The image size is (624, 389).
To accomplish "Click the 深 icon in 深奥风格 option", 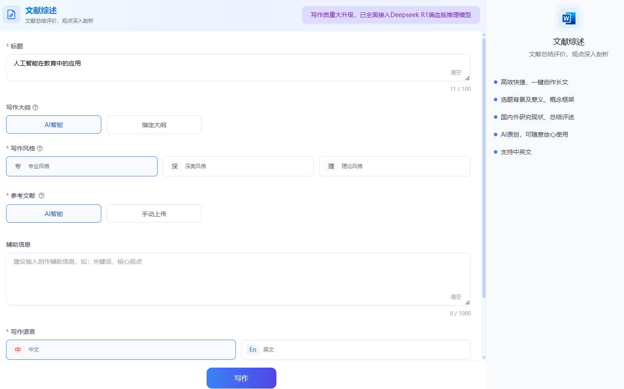I will tap(175, 166).
